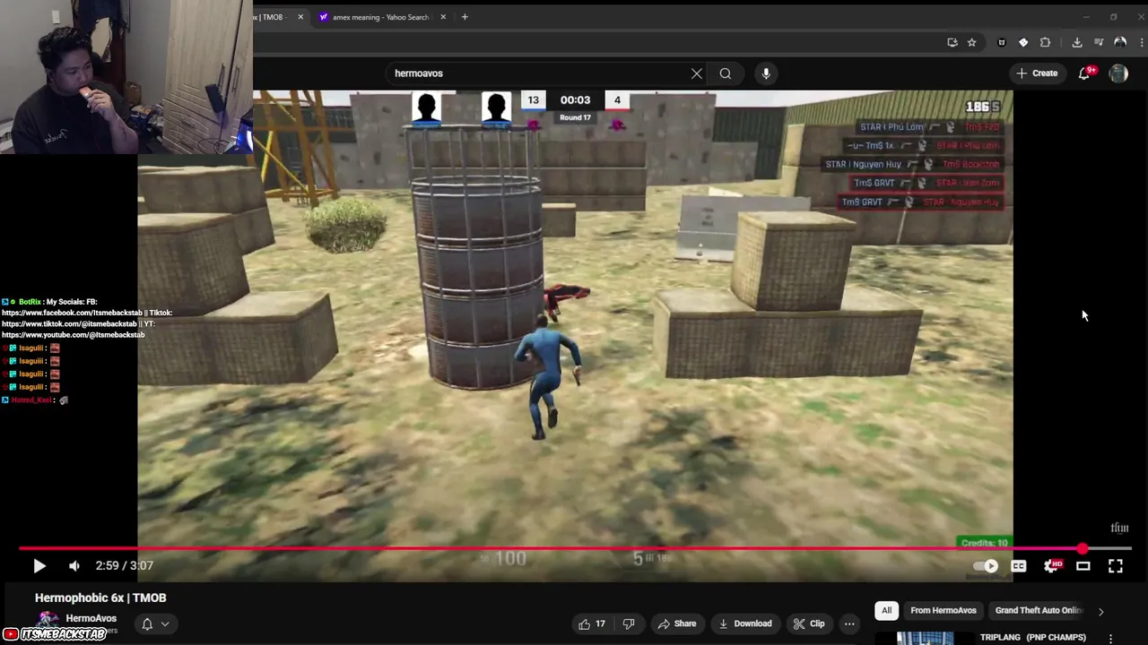Dislike the video with the thumbs down

629,623
